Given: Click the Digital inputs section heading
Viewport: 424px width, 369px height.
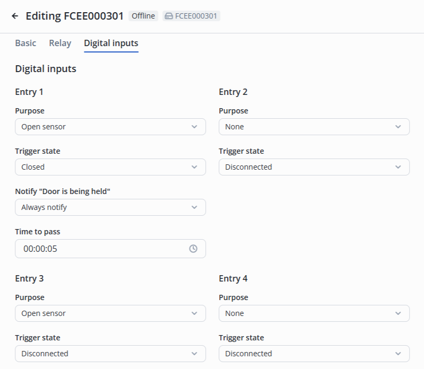Looking at the screenshot, I should 46,69.
